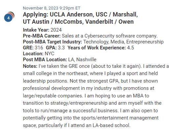This screenshot has width=182, height=131.
Task: Click the blue avatar badge numbered 4
Action: [8, 18]
